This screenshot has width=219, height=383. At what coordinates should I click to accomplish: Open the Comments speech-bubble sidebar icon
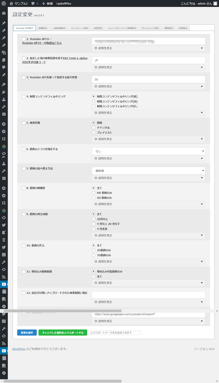point(4,67)
